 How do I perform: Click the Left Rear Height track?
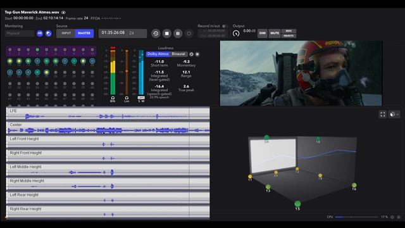108,198
